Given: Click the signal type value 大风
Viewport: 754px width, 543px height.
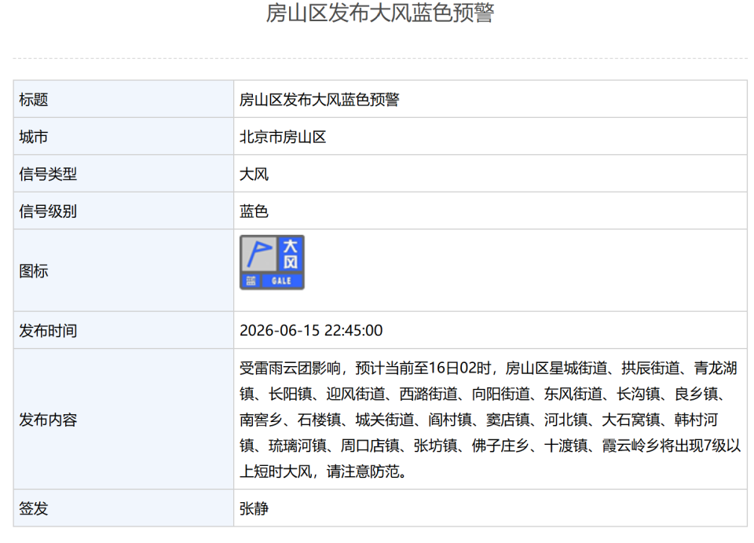Looking at the screenshot, I should (x=254, y=174).
